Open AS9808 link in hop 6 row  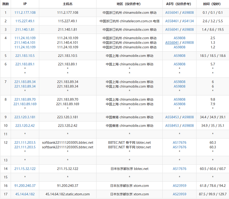180,64
